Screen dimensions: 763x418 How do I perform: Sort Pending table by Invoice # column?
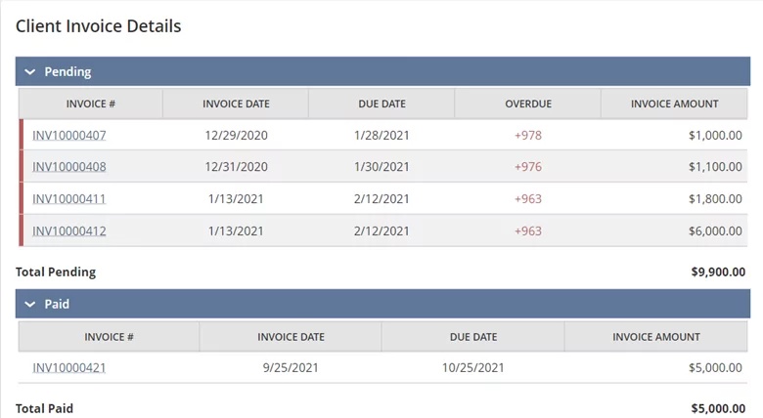point(91,104)
